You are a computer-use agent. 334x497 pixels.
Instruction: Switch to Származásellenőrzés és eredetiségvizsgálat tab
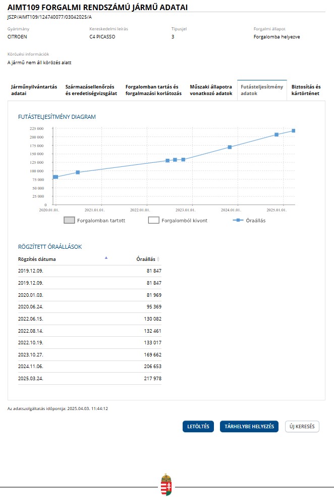91,90
